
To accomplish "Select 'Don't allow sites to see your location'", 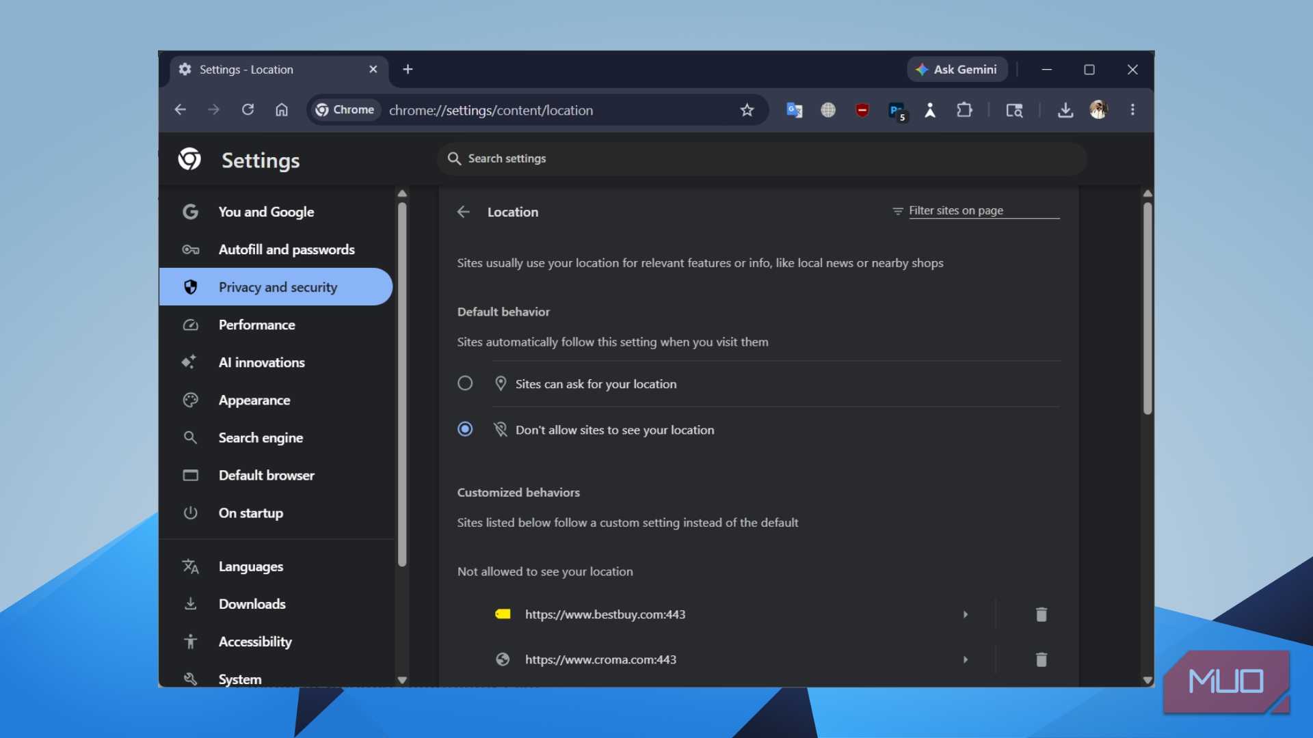I will point(465,429).
